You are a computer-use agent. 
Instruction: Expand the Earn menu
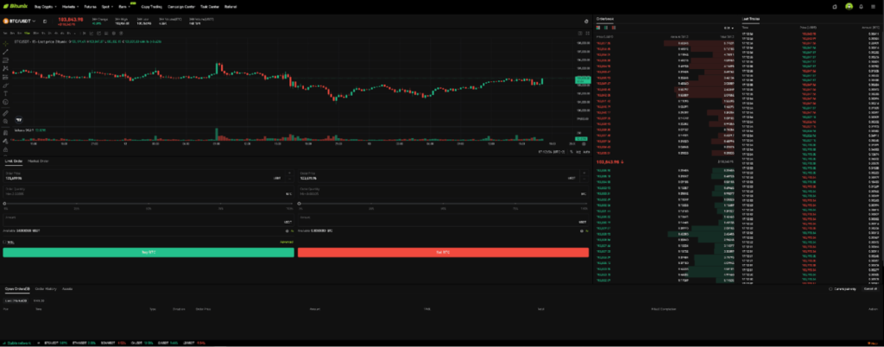point(124,7)
